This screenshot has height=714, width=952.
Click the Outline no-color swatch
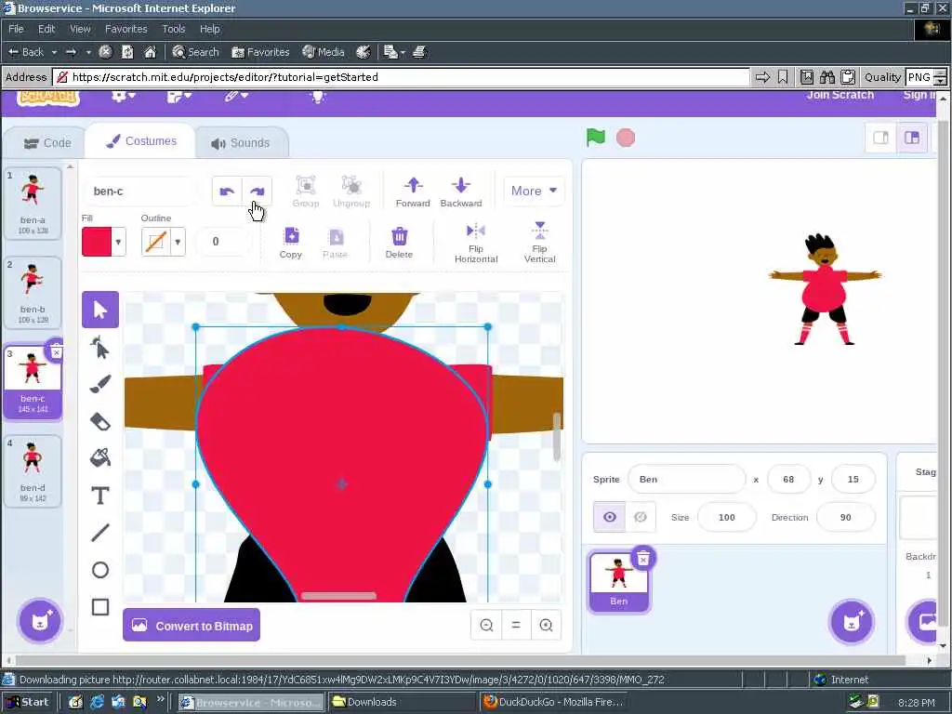(155, 242)
